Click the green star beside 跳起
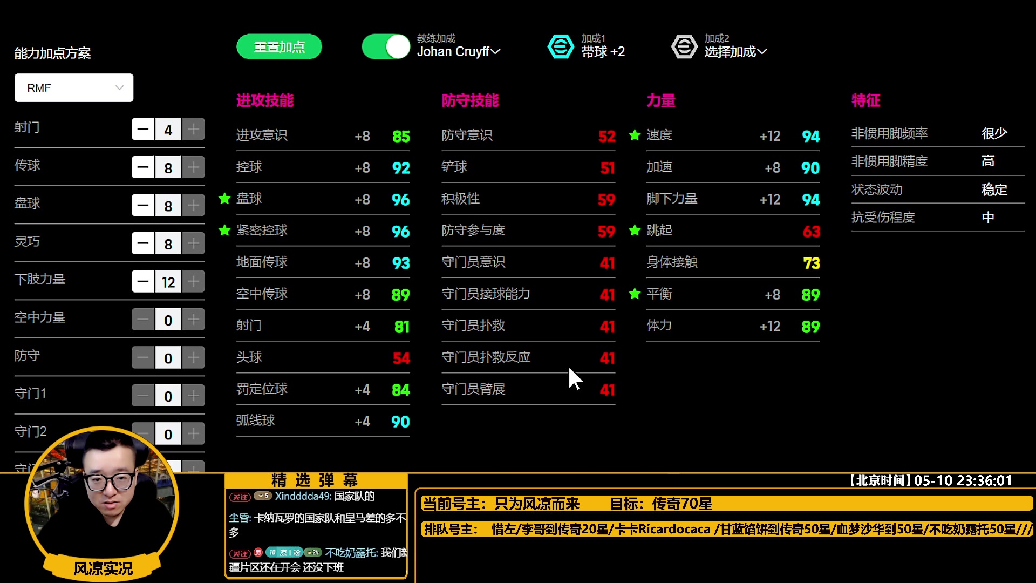Viewport: 1036px width, 583px height. 635,231
